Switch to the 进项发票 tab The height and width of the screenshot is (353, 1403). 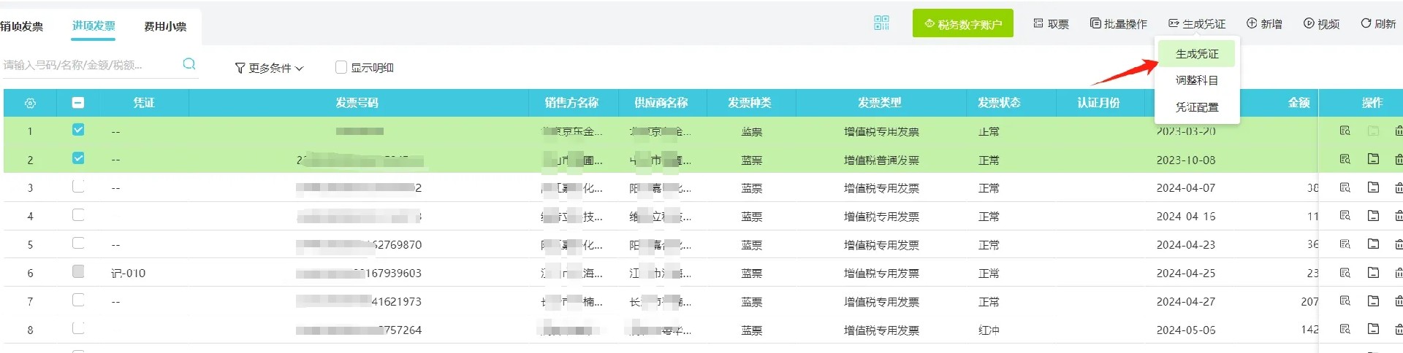tap(94, 26)
